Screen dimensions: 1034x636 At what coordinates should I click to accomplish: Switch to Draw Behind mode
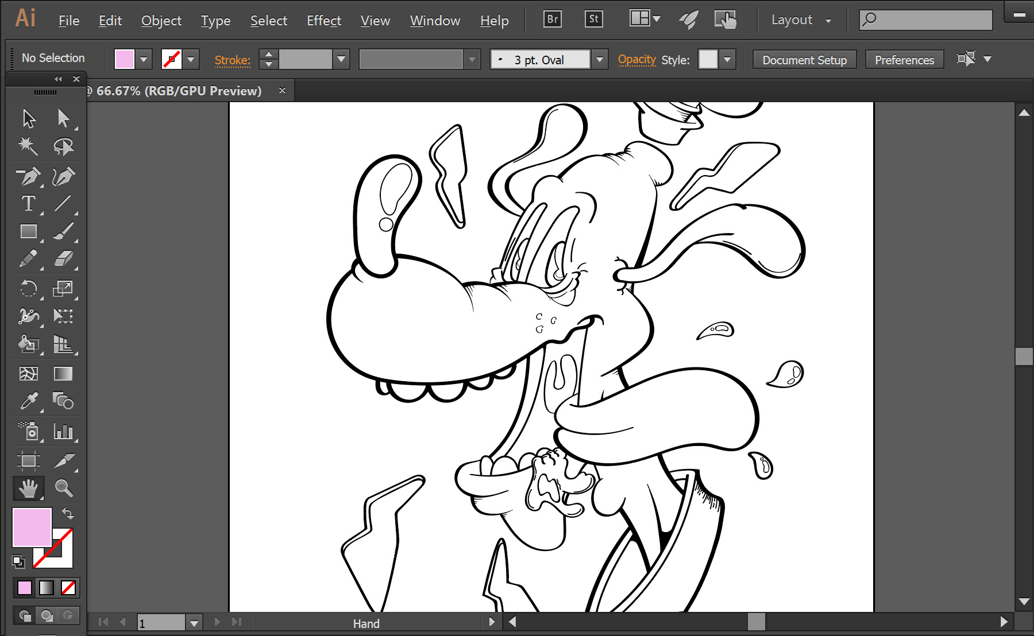click(x=47, y=616)
